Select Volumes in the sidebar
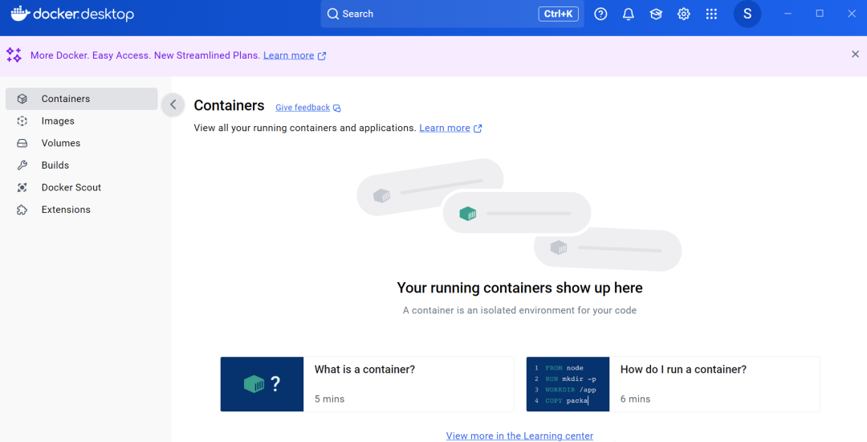This screenshot has width=867, height=442. click(82, 143)
